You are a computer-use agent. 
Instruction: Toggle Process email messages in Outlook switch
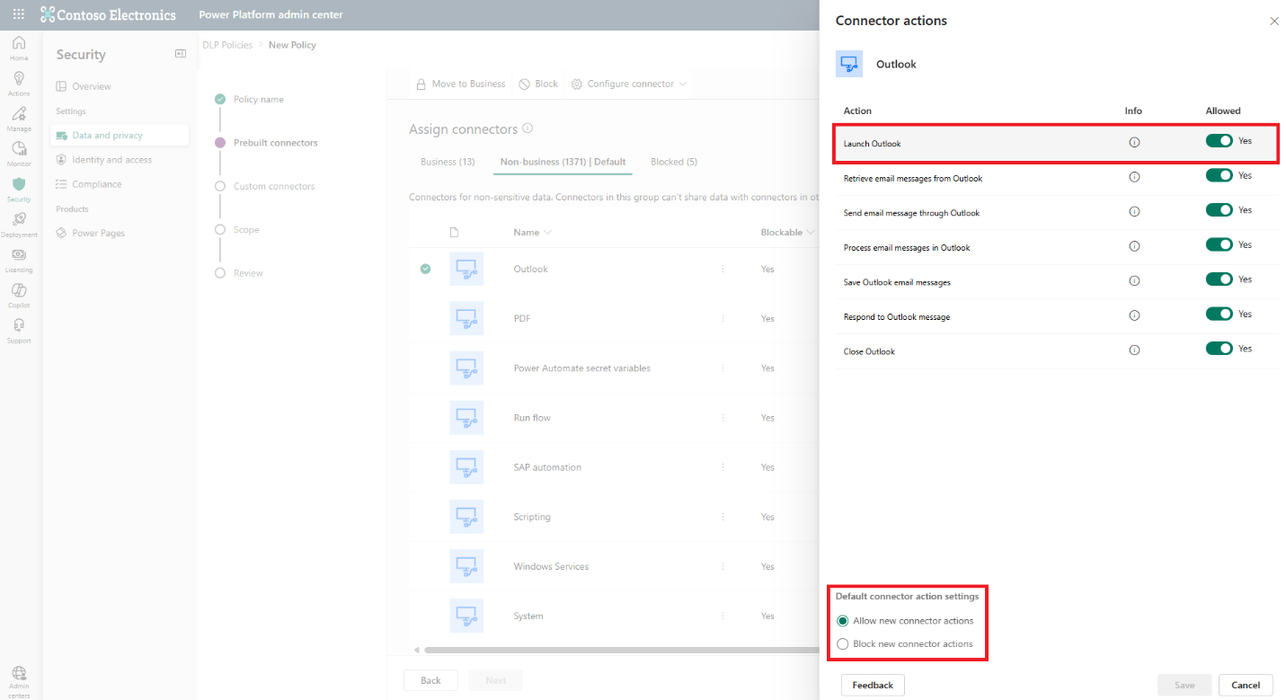[x=1219, y=244]
